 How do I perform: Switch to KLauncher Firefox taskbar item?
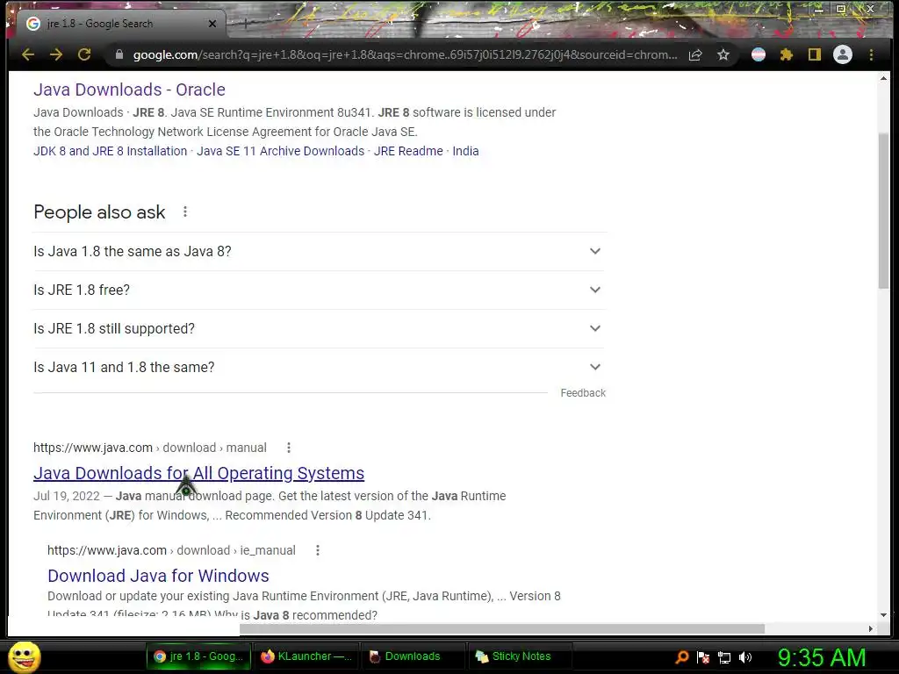[306, 656]
